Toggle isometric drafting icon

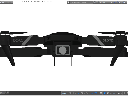(x=87, y=93)
